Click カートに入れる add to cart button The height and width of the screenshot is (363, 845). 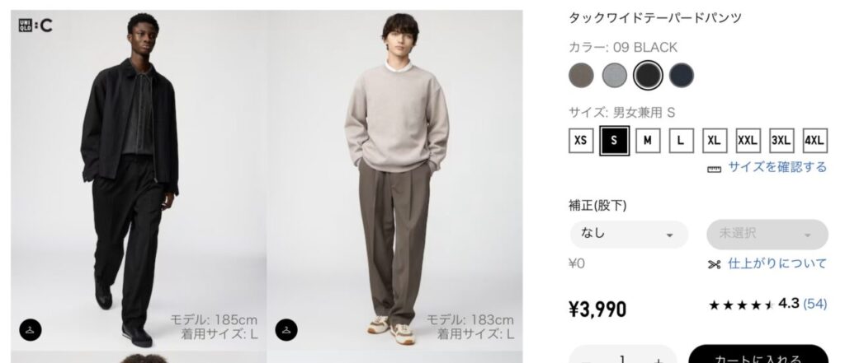(758, 355)
